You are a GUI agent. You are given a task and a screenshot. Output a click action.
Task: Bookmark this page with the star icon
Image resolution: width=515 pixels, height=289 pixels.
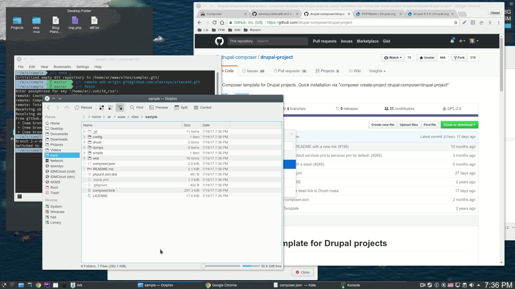[x=456, y=22]
